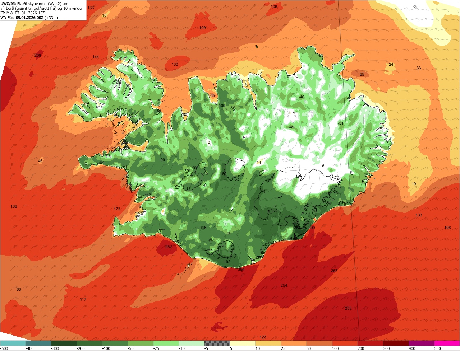Click the land value -264

coord(296,228)
